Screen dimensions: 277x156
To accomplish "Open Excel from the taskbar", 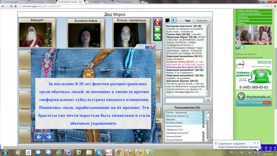I will pos(79,152).
